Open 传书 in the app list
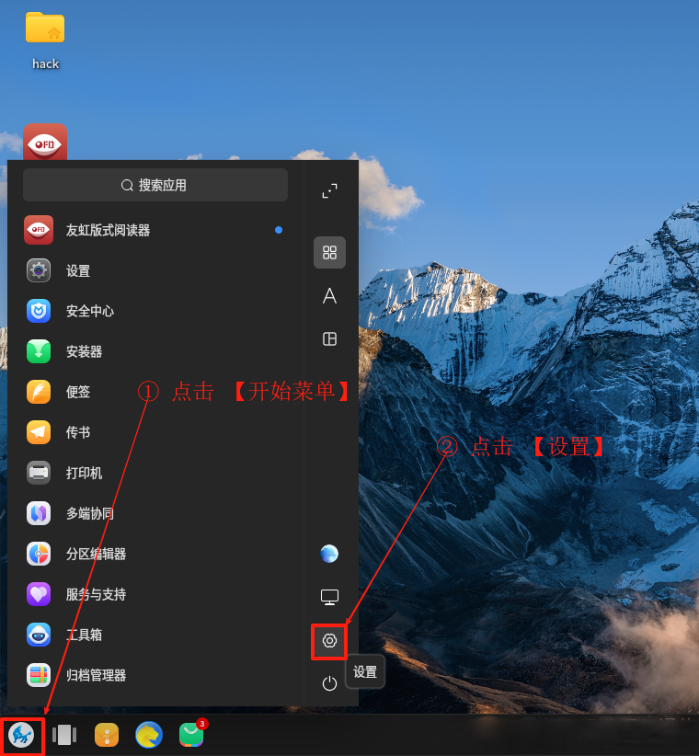The image size is (699, 756). point(77,432)
